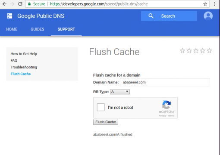Click the browser address bar URL

(x=99, y=4)
